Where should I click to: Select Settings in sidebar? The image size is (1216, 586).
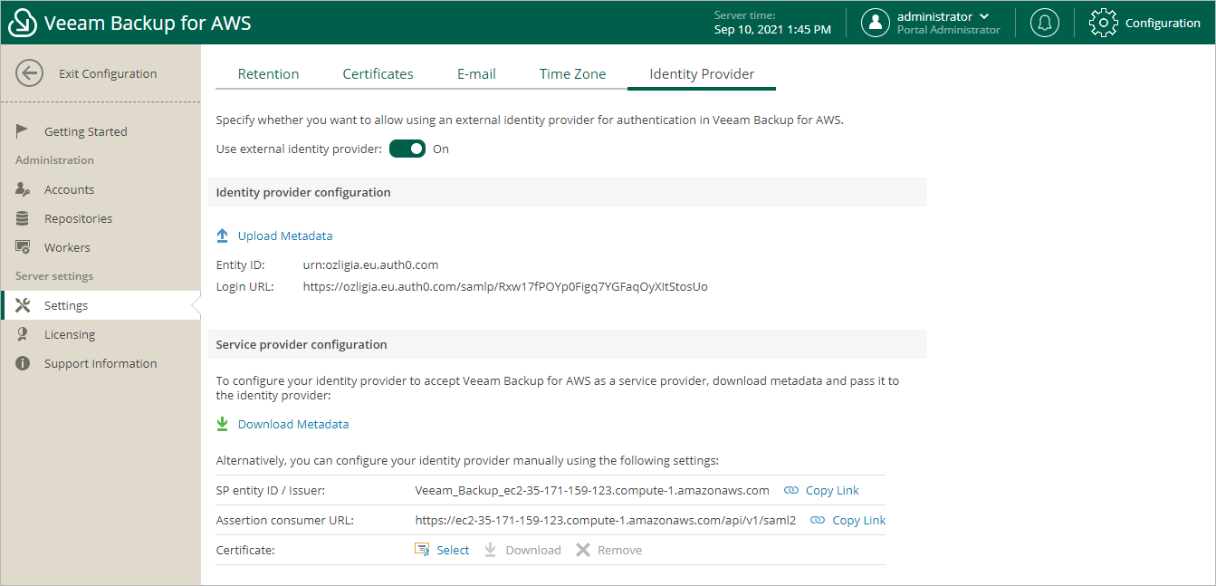click(x=101, y=305)
